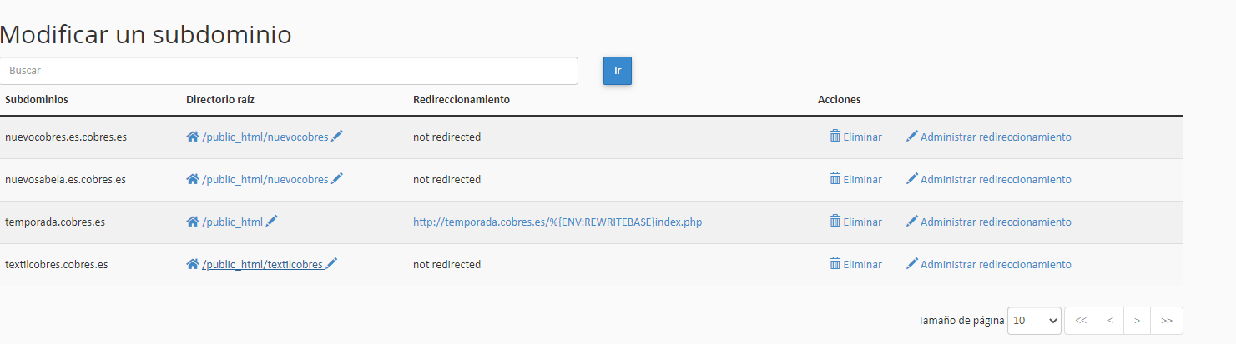The height and width of the screenshot is (344, 1236).
Task: Click home icon in nuevocobres.es.cobres.es row
Action: (x=193, y=137)
